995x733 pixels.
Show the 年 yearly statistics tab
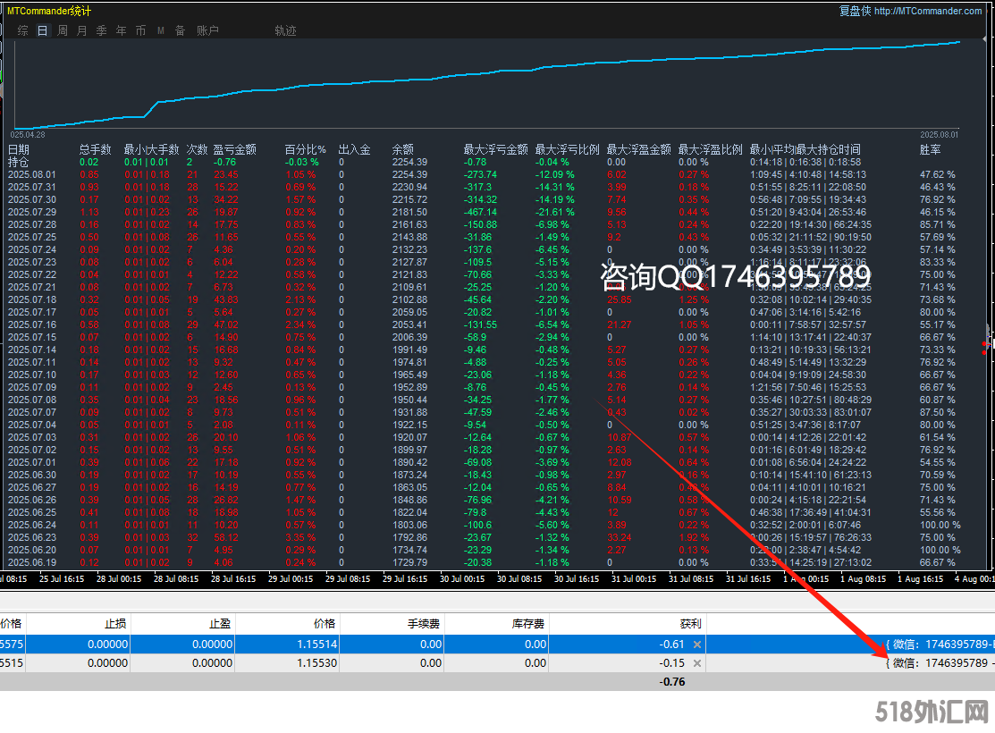pos(121,30)
